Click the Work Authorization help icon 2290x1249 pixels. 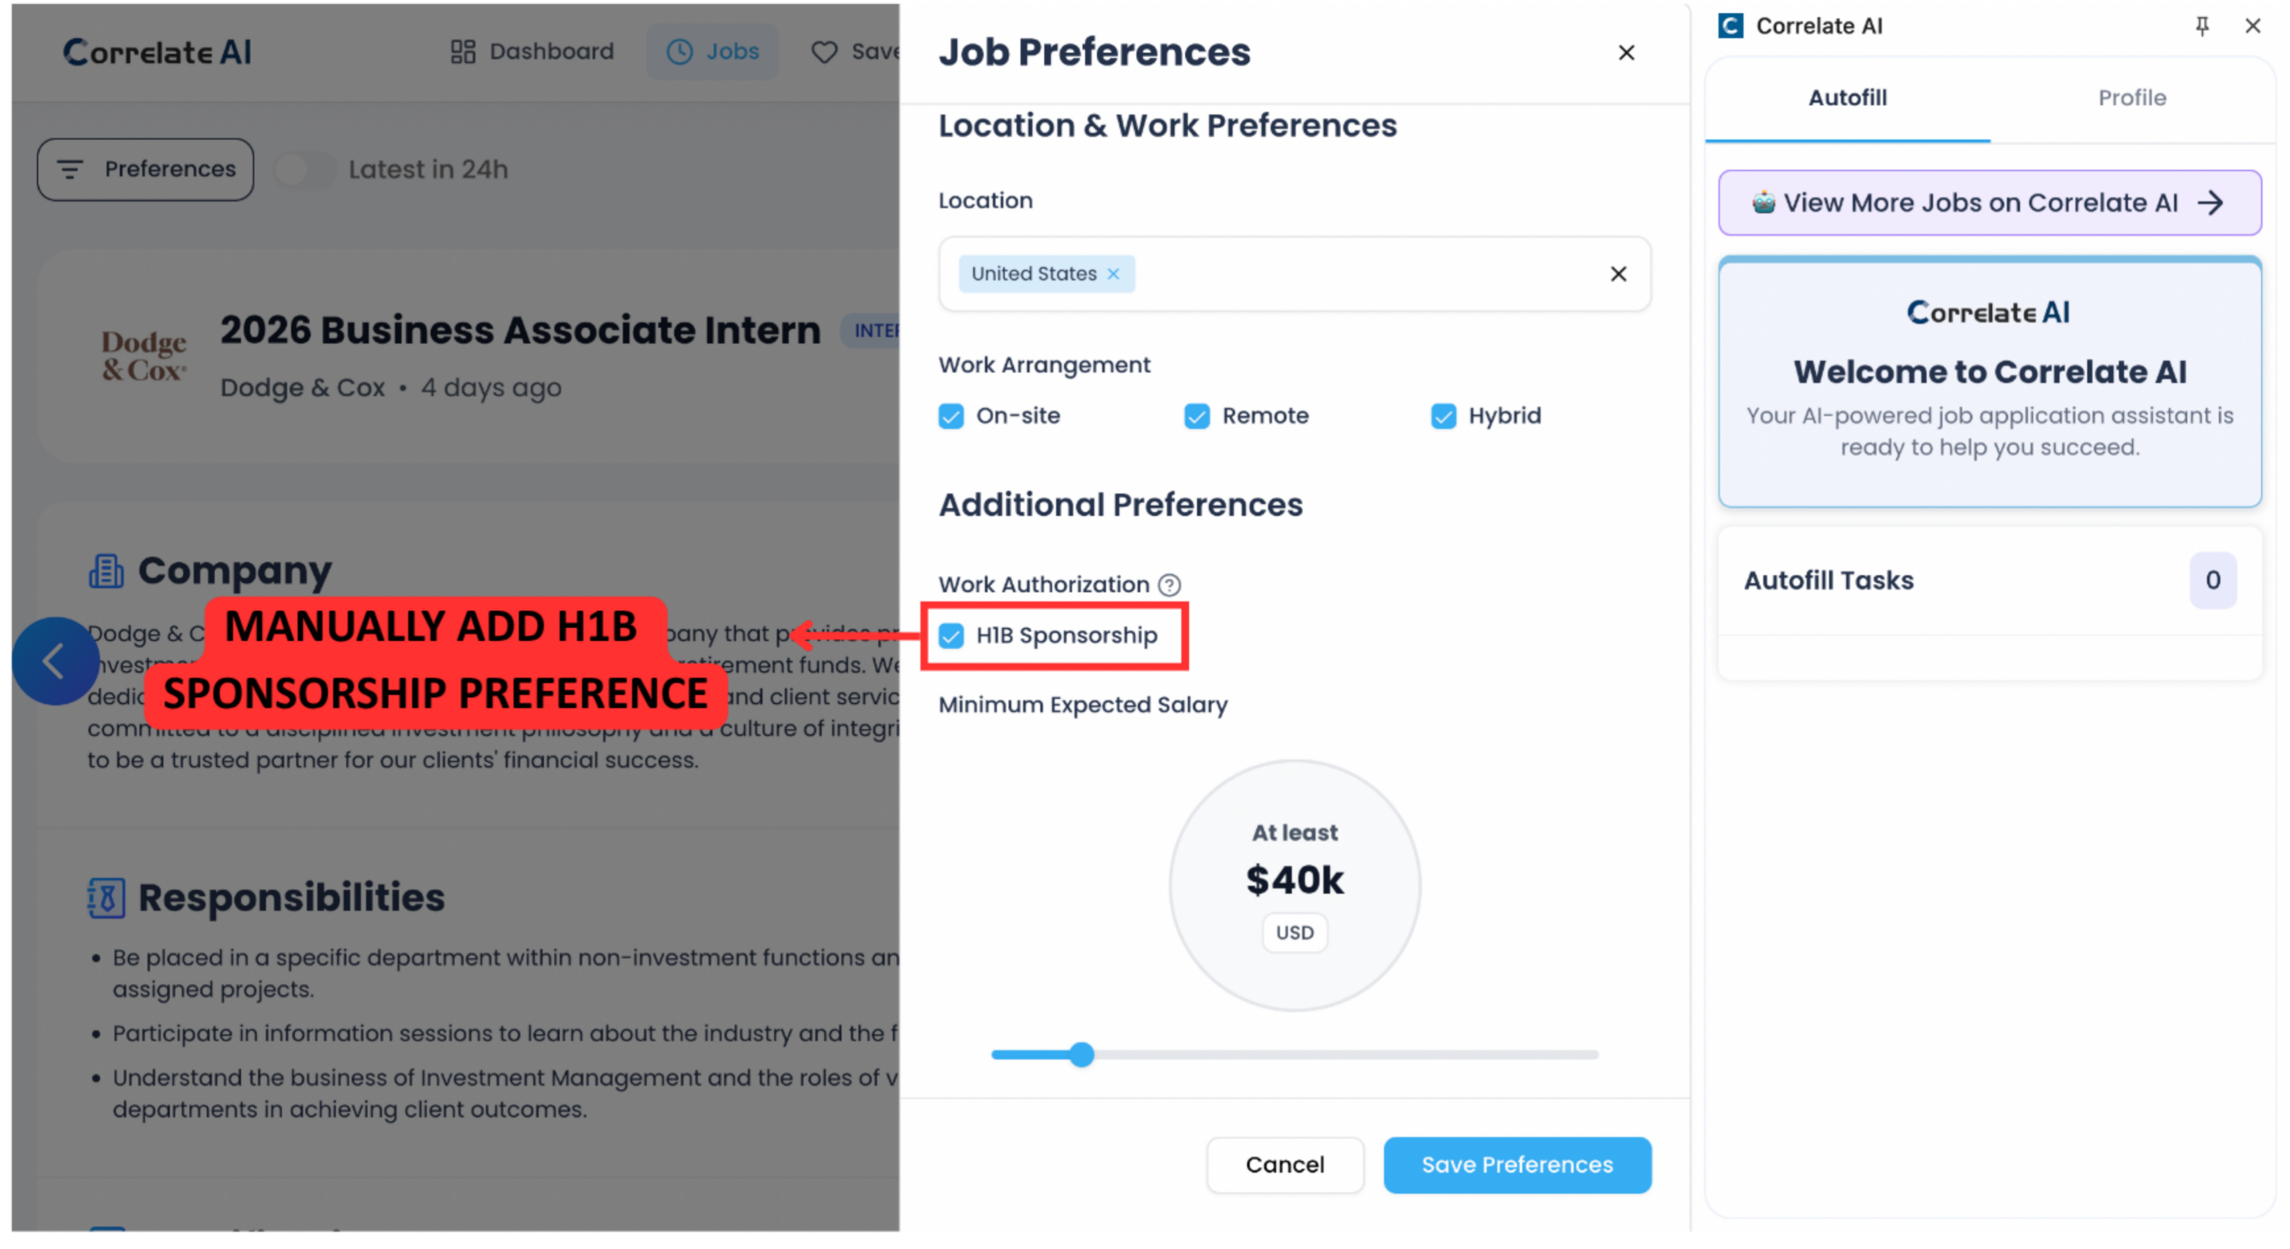point(1171,584)
